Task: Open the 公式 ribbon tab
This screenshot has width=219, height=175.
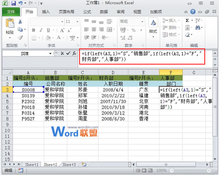Action: 87,12
